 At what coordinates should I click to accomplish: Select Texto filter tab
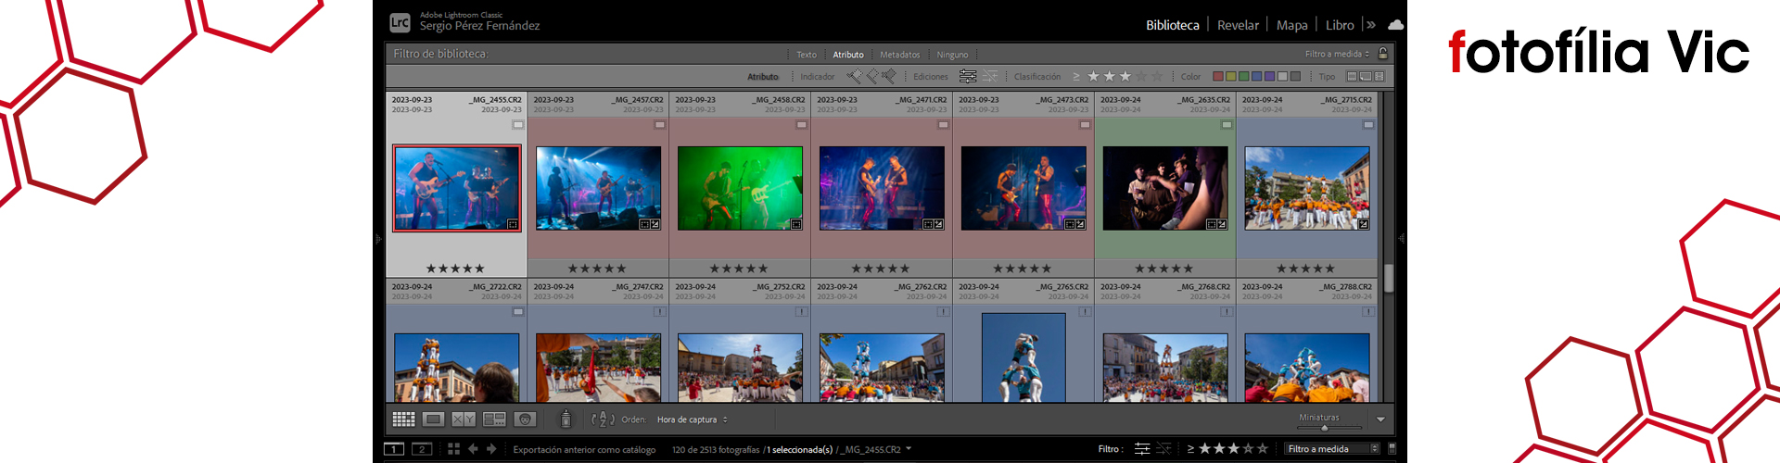(807, 55)
